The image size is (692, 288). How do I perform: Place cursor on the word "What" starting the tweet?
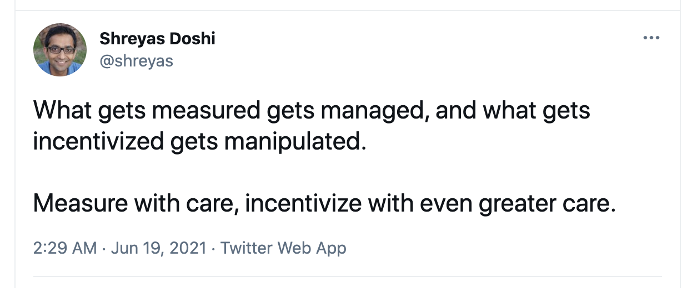(x=62, y=111)
